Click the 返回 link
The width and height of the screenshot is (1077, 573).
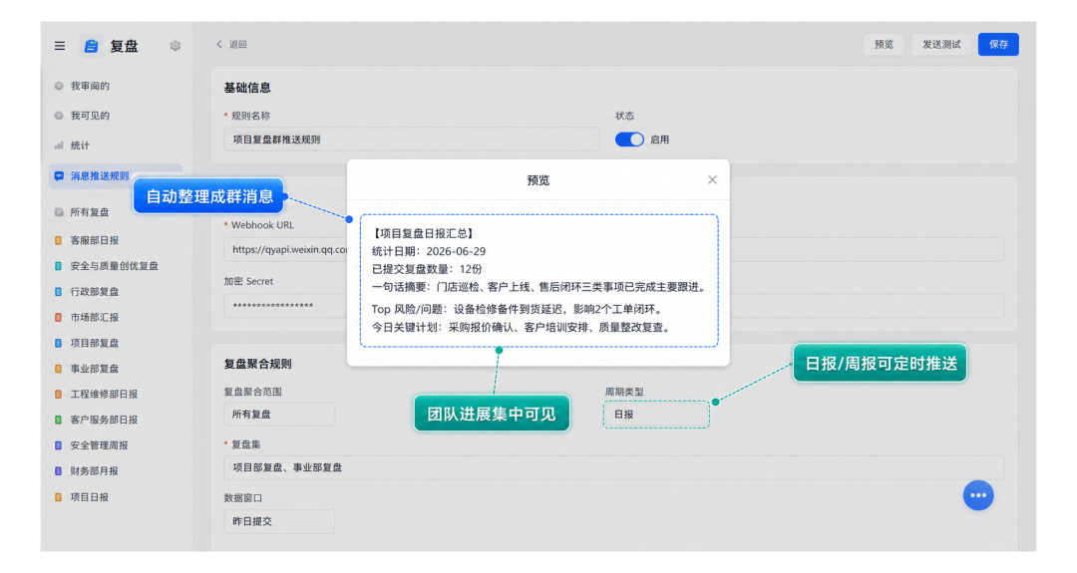(237, 44)
